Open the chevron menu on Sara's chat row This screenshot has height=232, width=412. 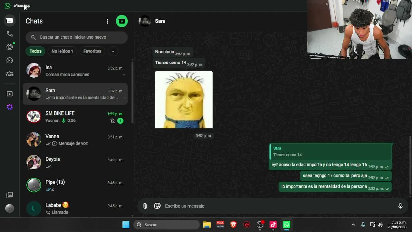tap(125, 98)
